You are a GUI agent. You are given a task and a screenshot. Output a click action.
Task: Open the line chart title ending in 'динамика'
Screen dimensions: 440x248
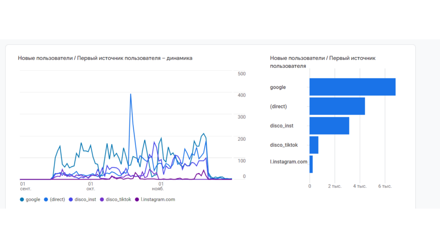tap(105, 58)
